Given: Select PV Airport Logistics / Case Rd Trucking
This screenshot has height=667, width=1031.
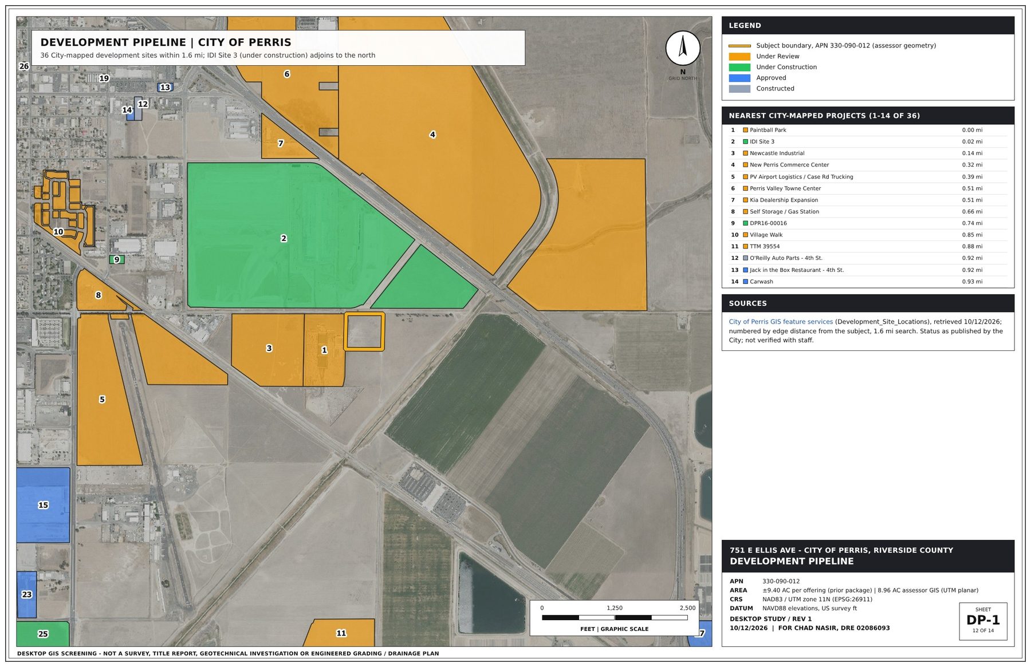Looking at the screenshot, I should click(801, 177).
